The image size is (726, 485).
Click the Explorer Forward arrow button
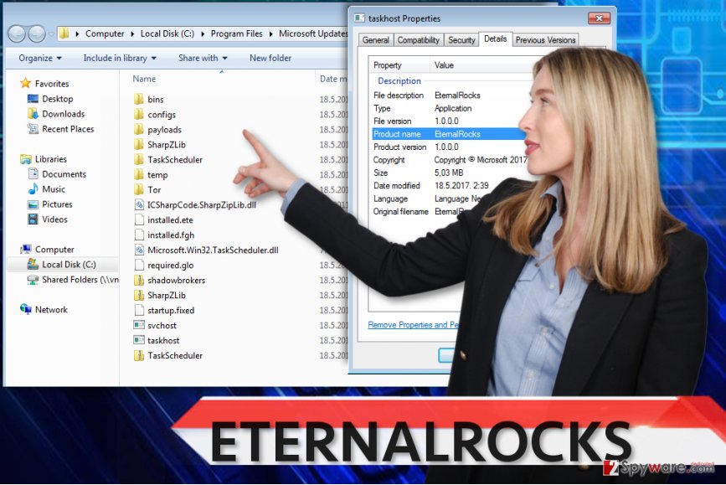37,34
